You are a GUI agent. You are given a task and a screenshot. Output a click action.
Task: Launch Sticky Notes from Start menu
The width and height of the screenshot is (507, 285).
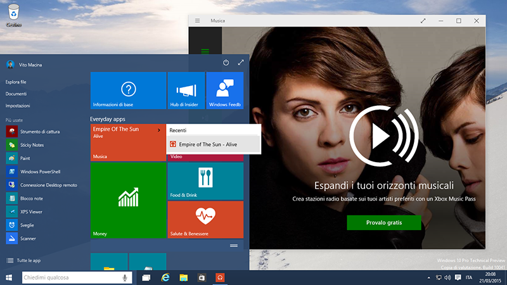[25, 145]
